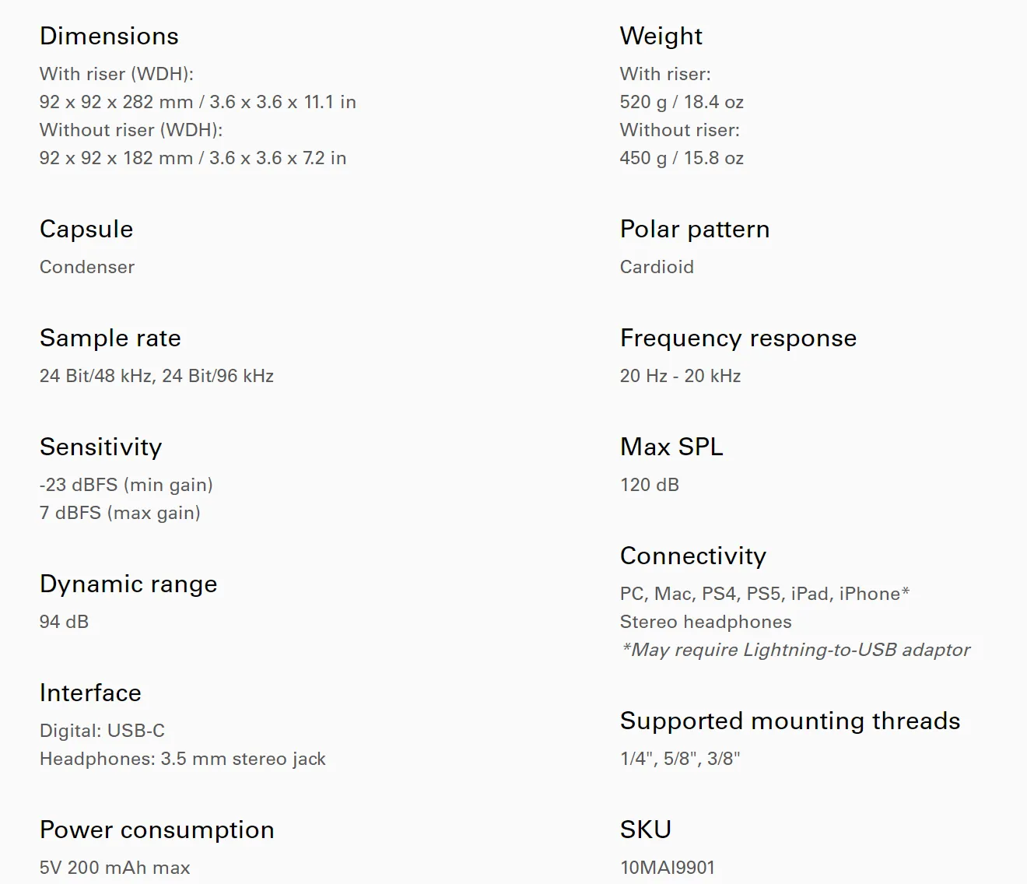This screenshot has width=1027, height=884.
Task: Click the 20 Hz - 20 kHz value
Action: [x=680, y=376]
